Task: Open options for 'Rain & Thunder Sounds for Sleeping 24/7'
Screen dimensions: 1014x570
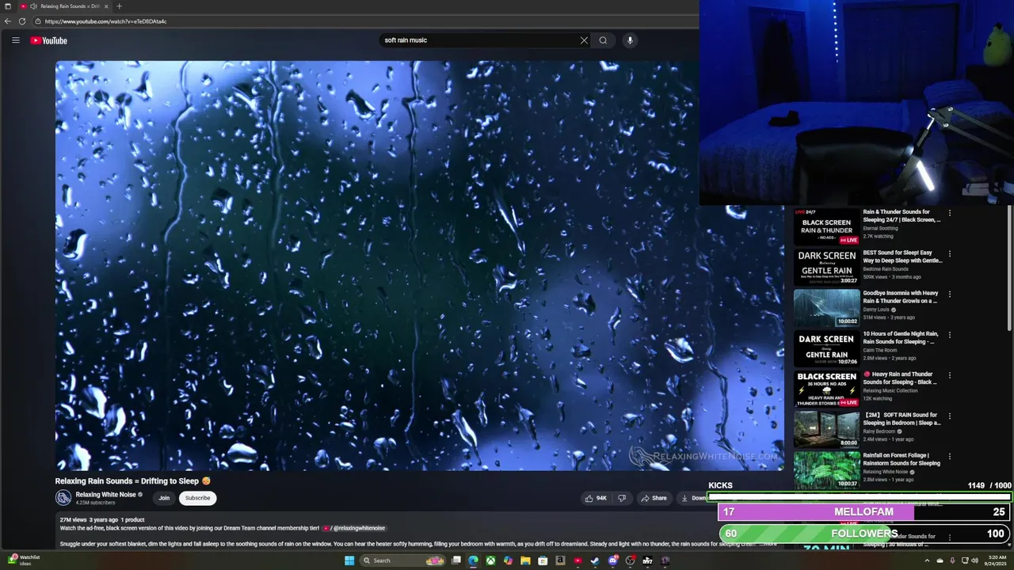Action: pos(950,213)
